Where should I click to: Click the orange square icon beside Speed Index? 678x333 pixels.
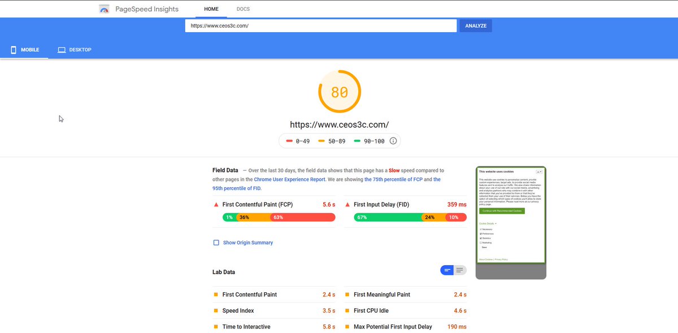click(215, 310)
